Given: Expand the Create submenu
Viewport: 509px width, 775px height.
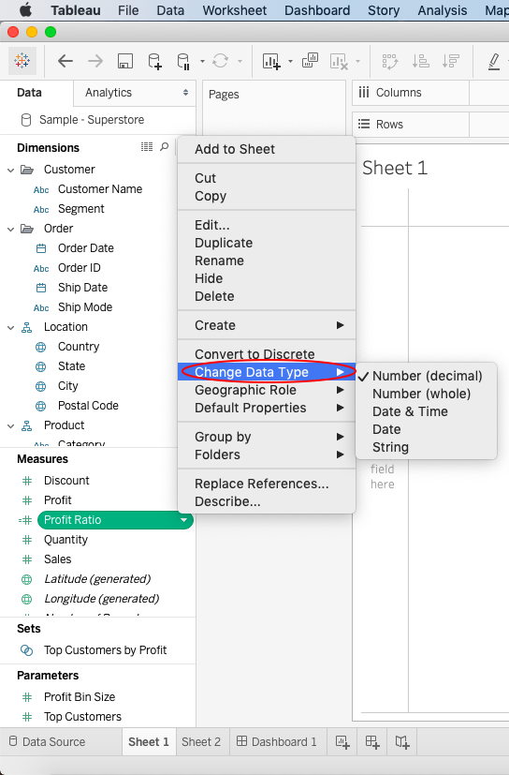Looking at the screenshot, I should pyautogui.click(x=267, y=325).
